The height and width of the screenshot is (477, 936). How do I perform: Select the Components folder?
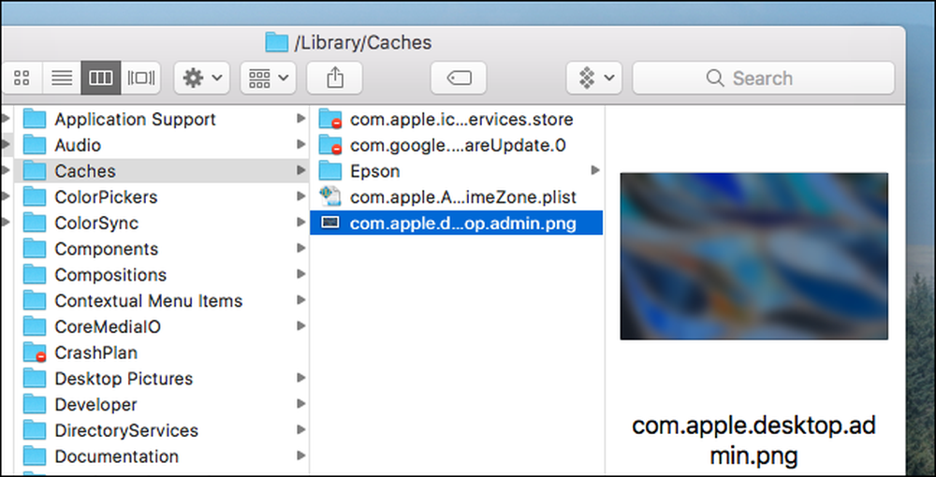click(x=162, y=249)
